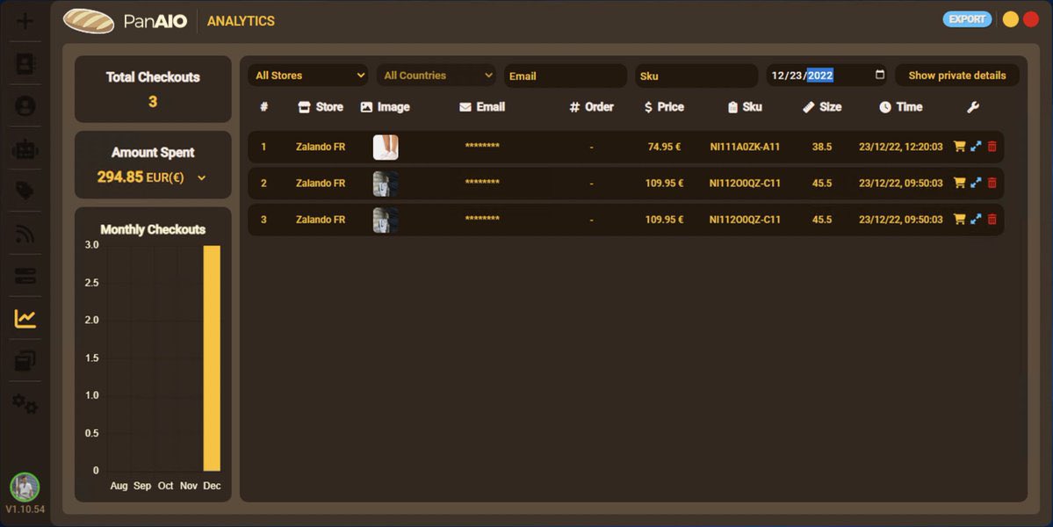Click the wrench icon in the column header

point(972,107)
